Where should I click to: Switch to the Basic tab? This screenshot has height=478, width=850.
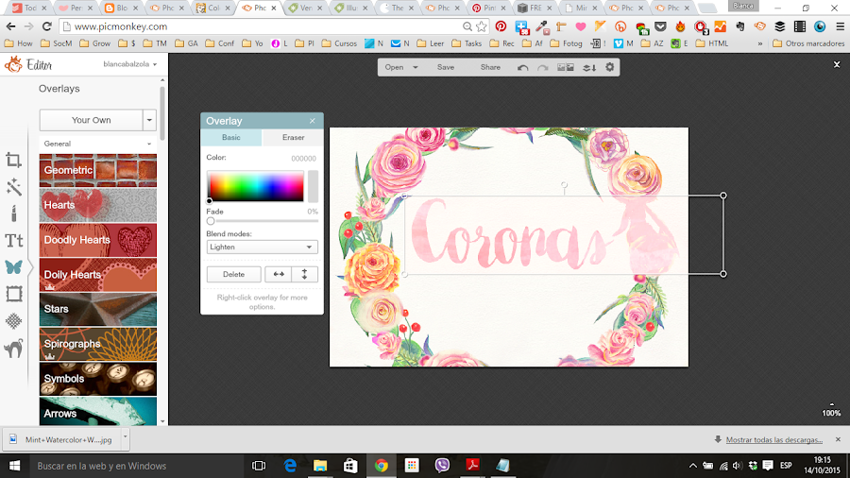(x=231, y=138)
